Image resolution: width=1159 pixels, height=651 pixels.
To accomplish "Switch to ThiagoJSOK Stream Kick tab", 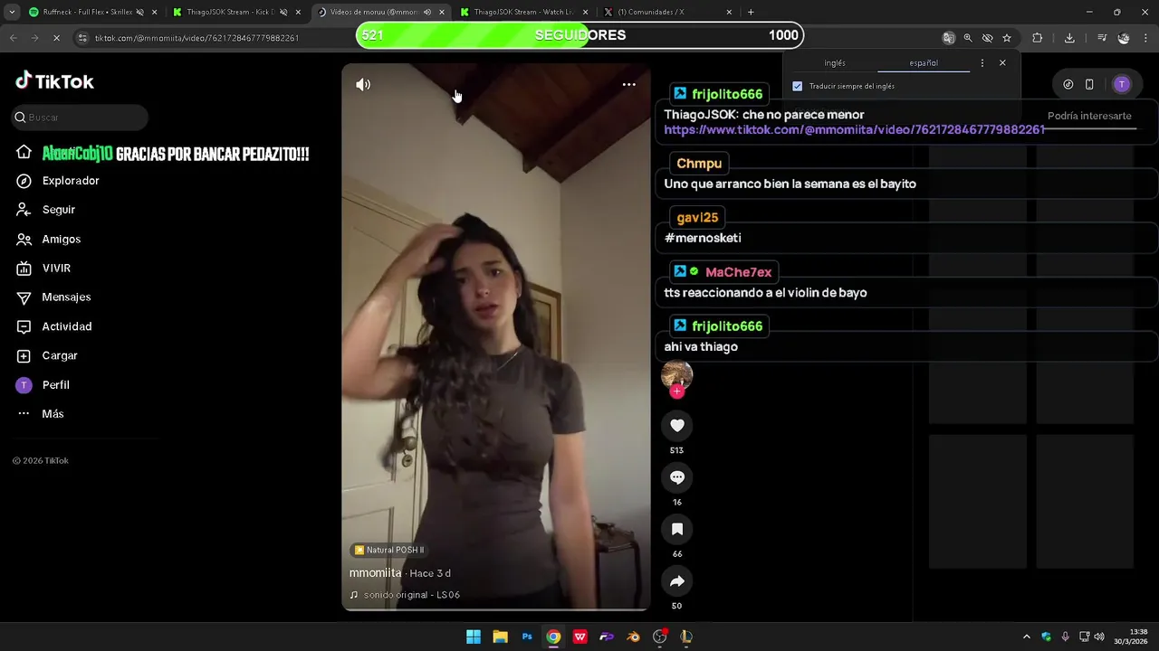I will [x=238, y=12].
